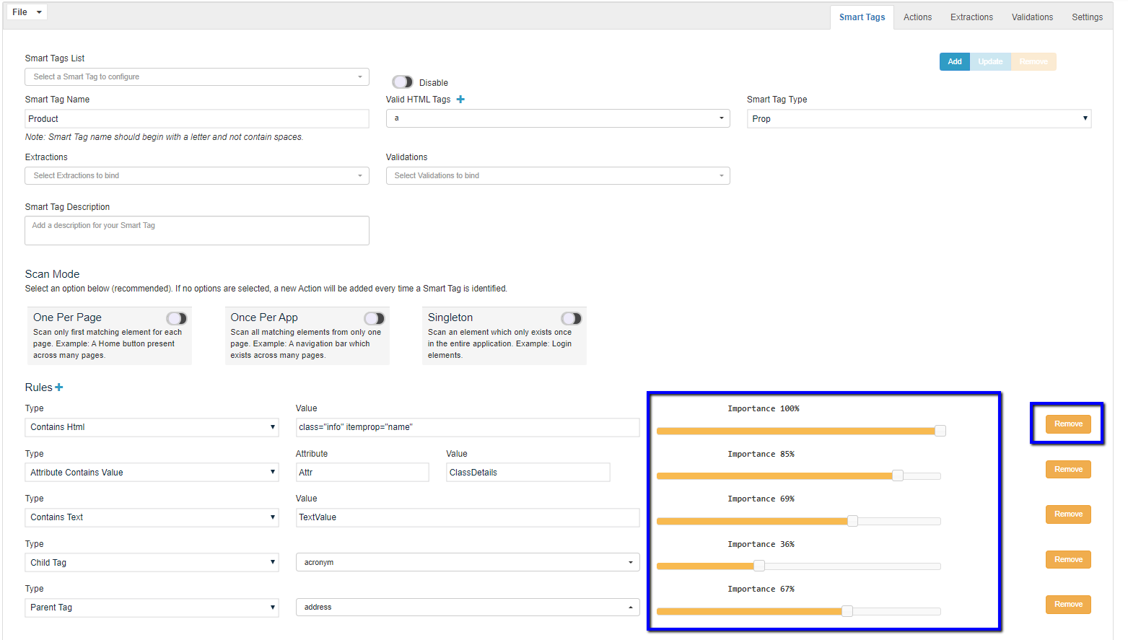Image resolution: width=1128 pixels, height=640 pixels.
Task: Click Smart Tag Name field containing Product
Action: [197, 118]
